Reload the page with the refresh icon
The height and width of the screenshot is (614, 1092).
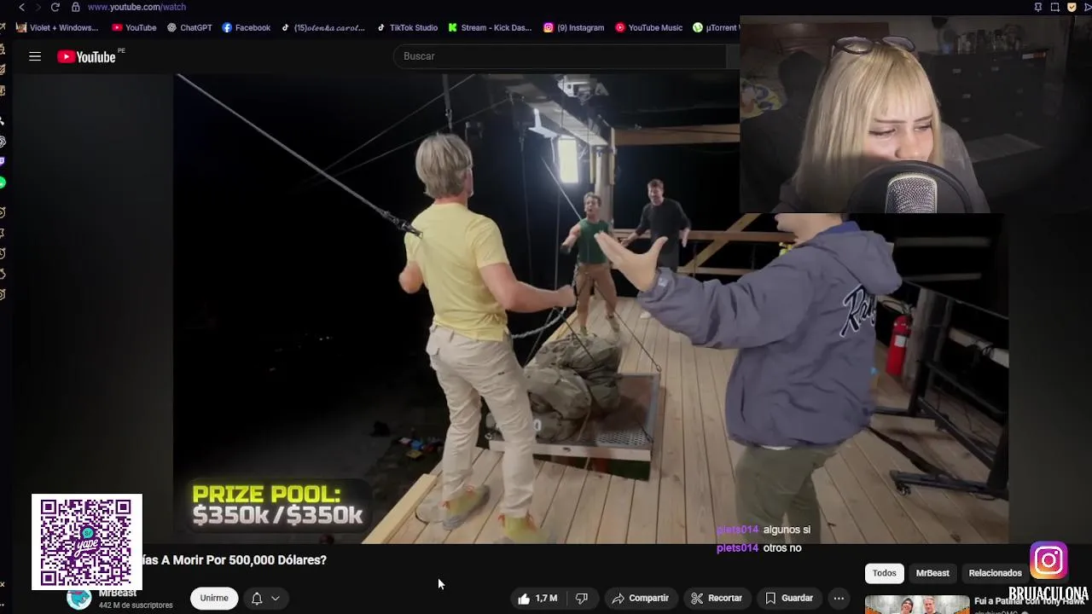[55, 7]
